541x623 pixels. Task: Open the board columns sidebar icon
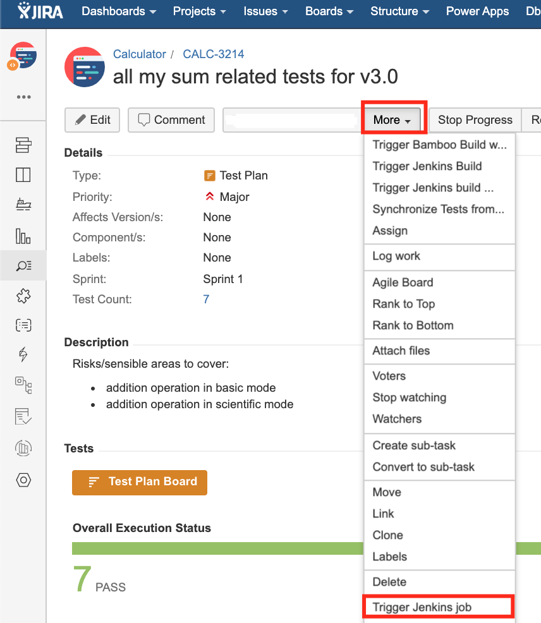tap(23, 175)
